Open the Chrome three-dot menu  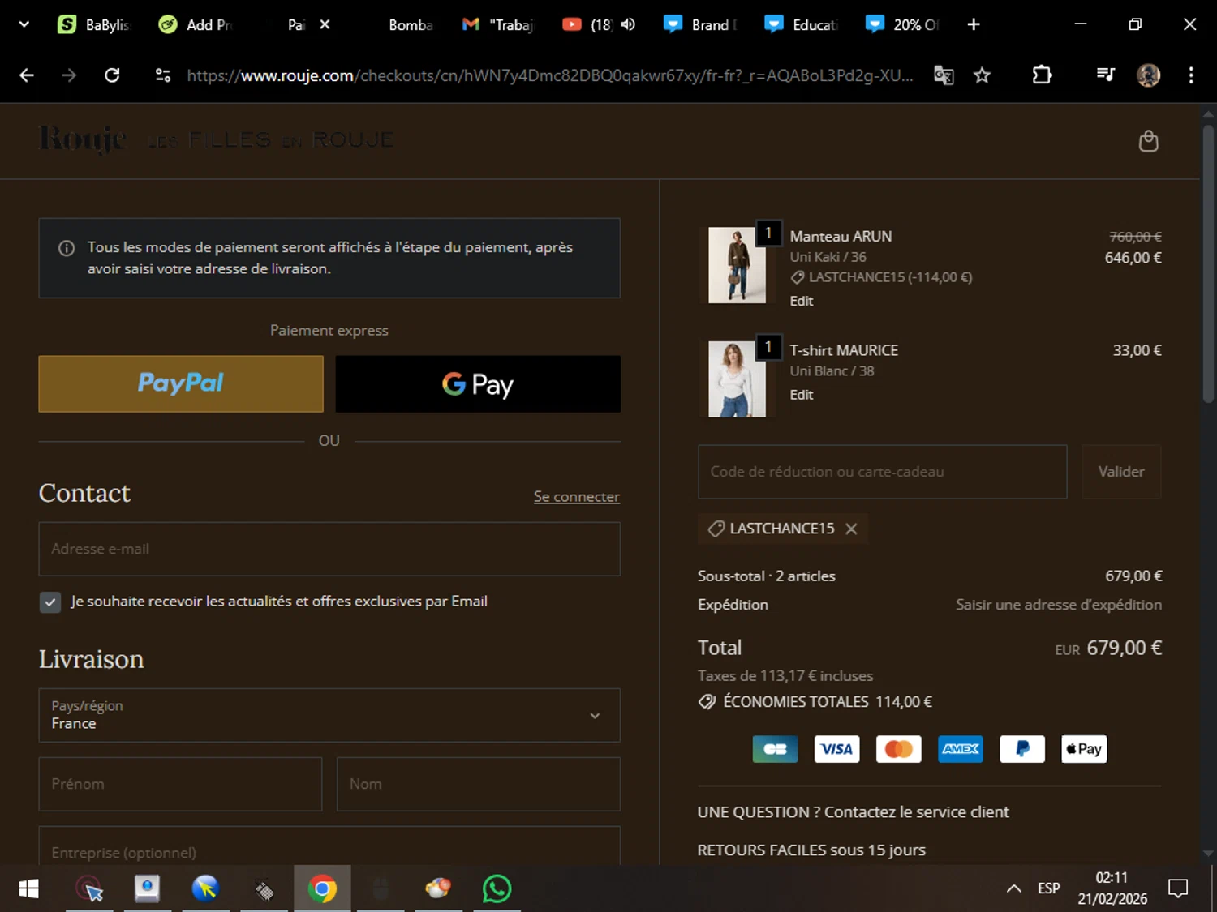click(x=1191, y=75)
